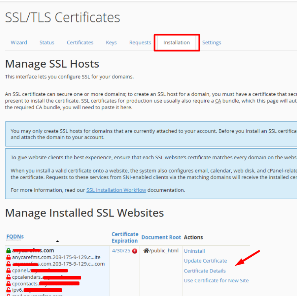Click the red padlock next to the cpcontacts entry
297x296 pixels.
pos(9,284)
